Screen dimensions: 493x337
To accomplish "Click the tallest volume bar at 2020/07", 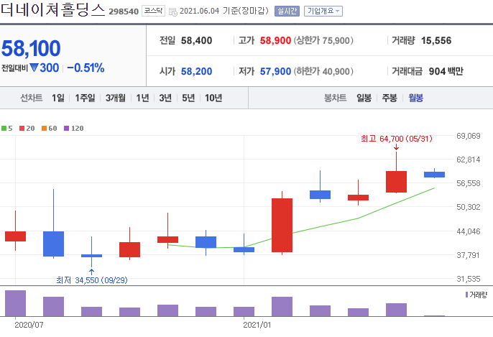I will [x=15, y=303].
